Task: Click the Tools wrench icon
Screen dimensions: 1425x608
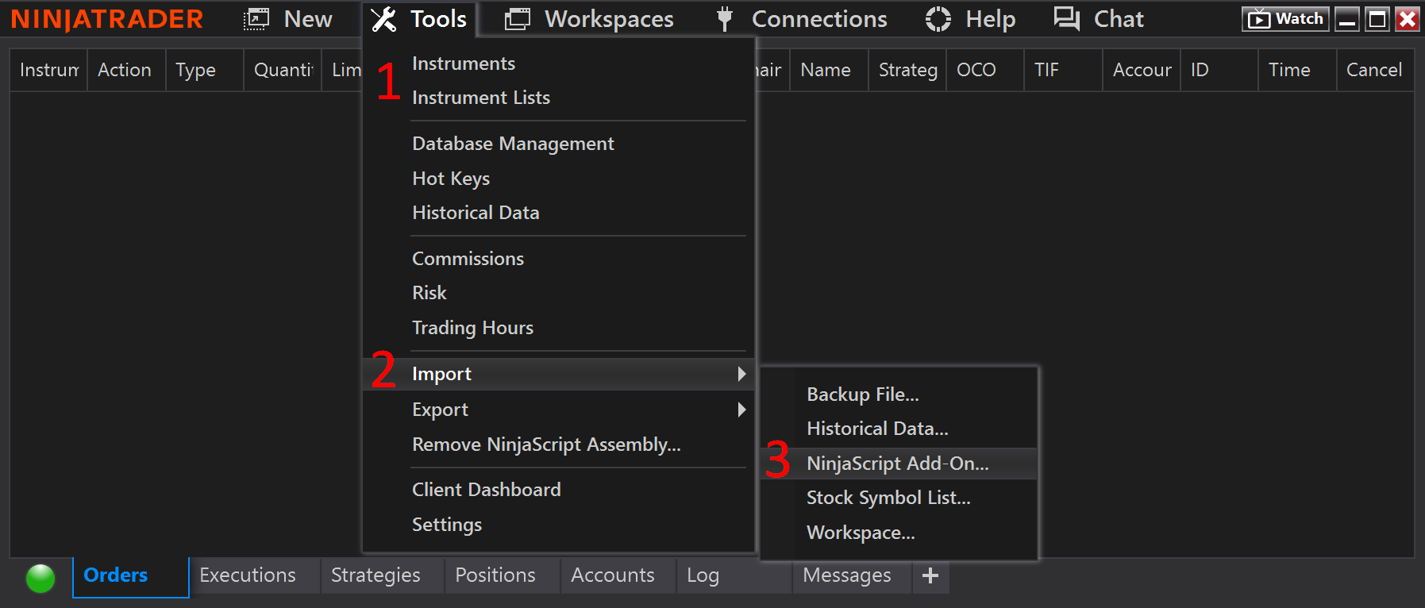Action: pyautogui.click(x=383, y=19)
